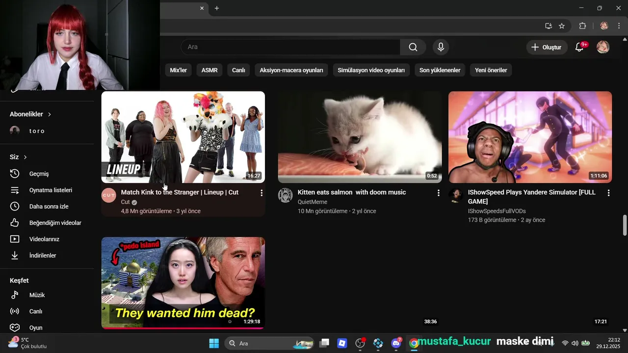This screenshot has width=628, height=353.
Task: Open more options for Kitten eats salmon
Action: point(439,193)
